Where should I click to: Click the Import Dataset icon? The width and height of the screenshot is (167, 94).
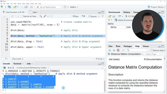[119, 16]
